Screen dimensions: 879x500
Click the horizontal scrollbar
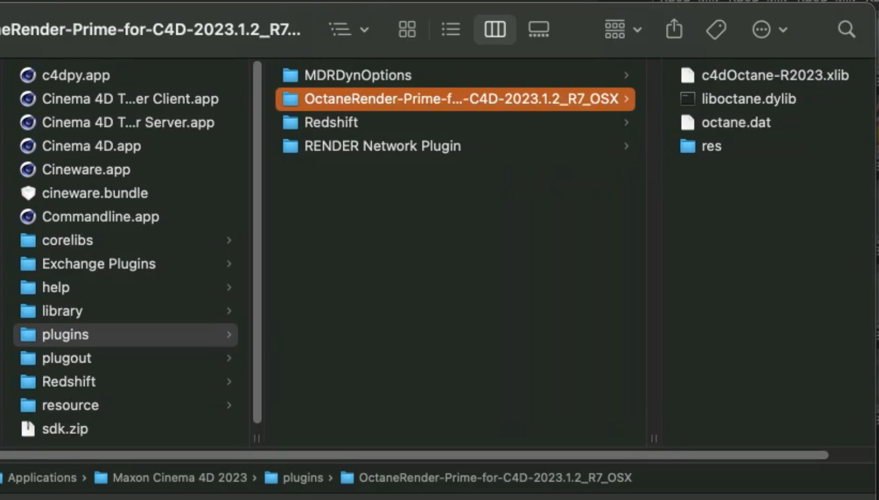point(414,455)
